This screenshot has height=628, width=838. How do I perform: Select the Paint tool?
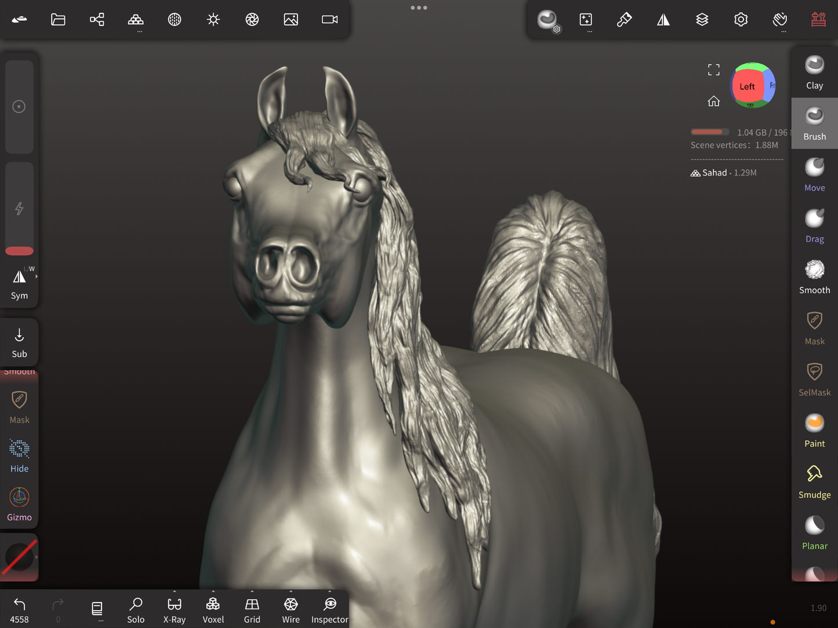click(814, 430)
